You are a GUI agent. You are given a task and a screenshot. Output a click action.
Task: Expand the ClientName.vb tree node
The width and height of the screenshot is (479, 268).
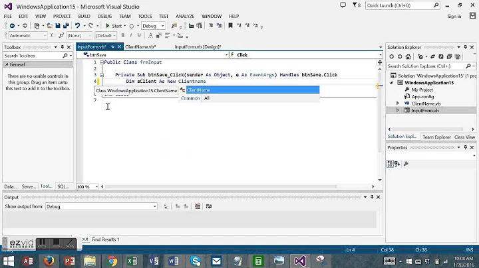397,103
